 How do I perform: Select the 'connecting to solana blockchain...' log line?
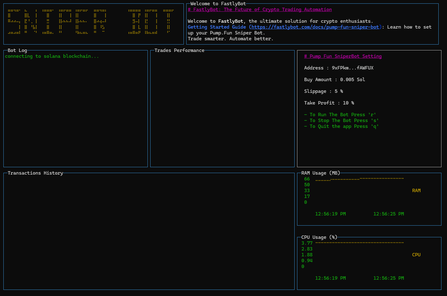click(x=52, y=56)
